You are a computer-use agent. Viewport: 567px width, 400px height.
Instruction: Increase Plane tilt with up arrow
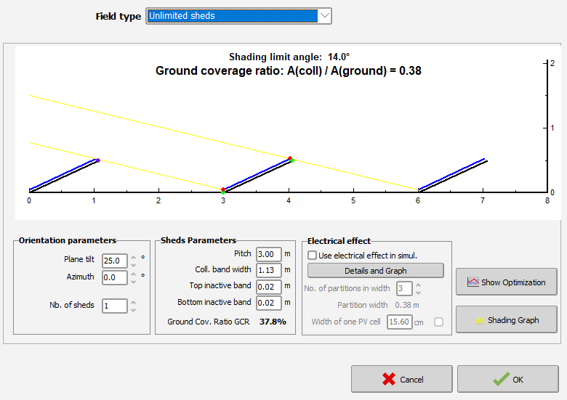click(133, 257)
